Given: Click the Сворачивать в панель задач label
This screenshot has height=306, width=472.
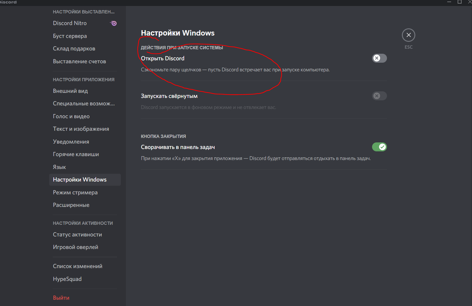Looking at the screenshot, I should point(178,147).
